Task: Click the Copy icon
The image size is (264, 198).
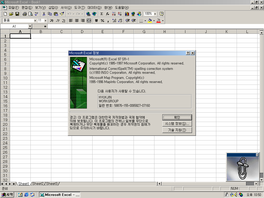Action: coord(50,14)
